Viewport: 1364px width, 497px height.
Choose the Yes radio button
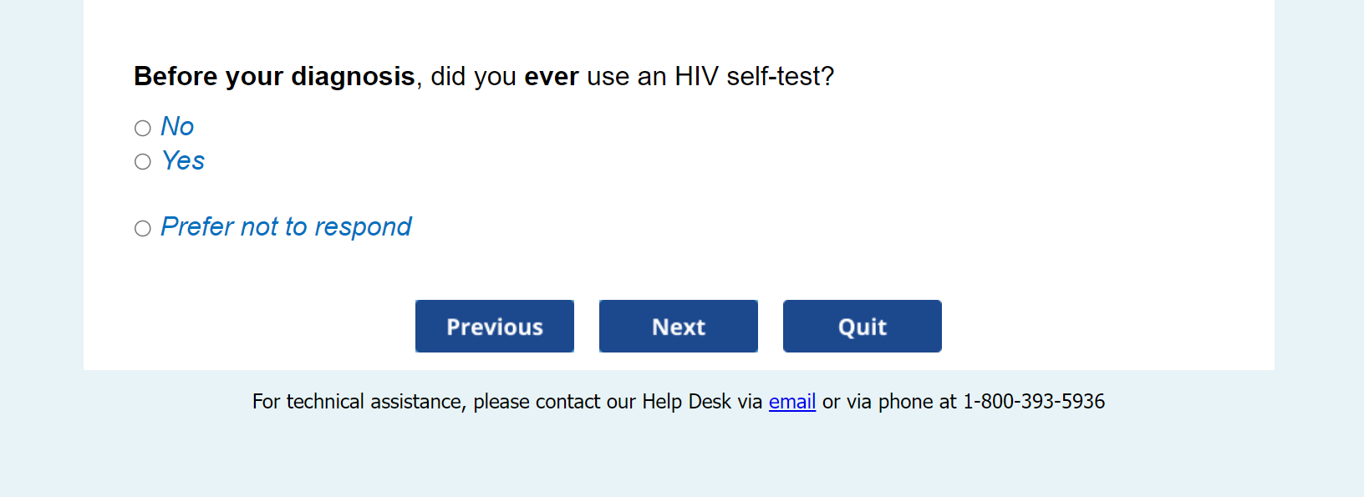pyautogui.click(x=143, y=161)
